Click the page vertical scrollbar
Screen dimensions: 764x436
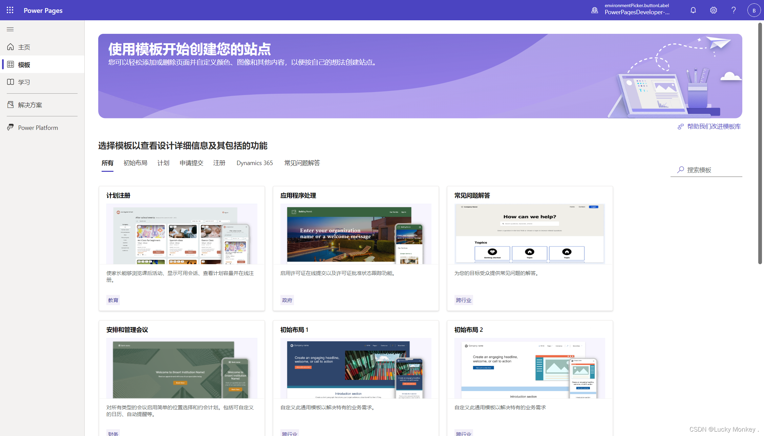coord(760,143)
